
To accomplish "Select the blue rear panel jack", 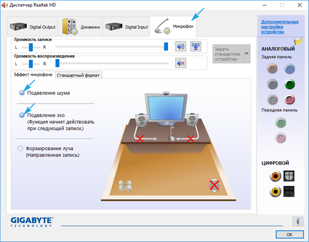I will [289, 69].
